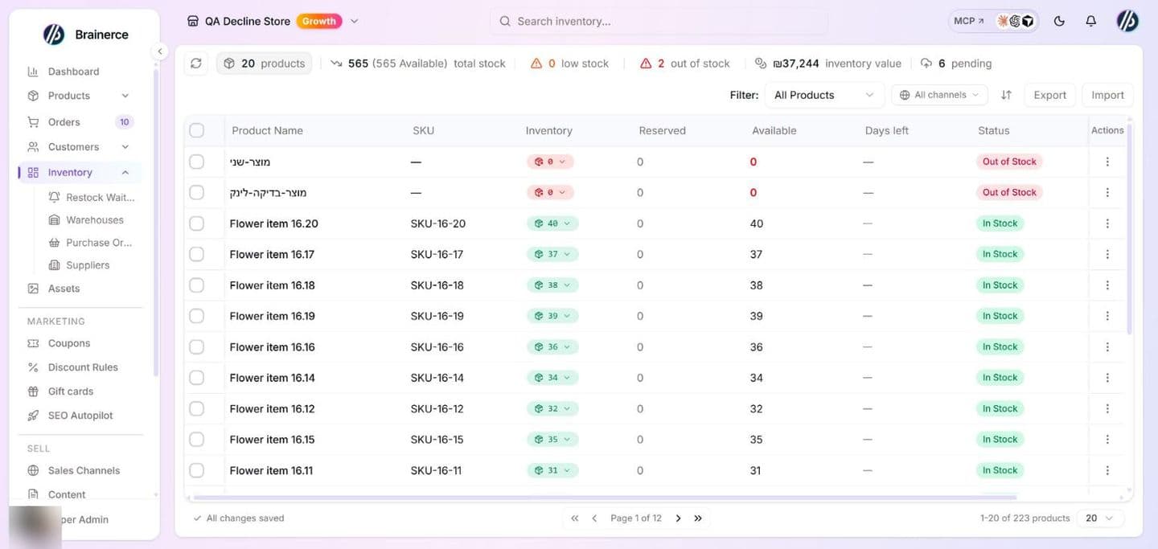Open SEO Autopilot in the sidebar
The width and height of the screenshot is (1158, 549).
point(80,416)
